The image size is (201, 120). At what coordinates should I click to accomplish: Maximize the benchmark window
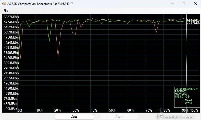(184, 4)
